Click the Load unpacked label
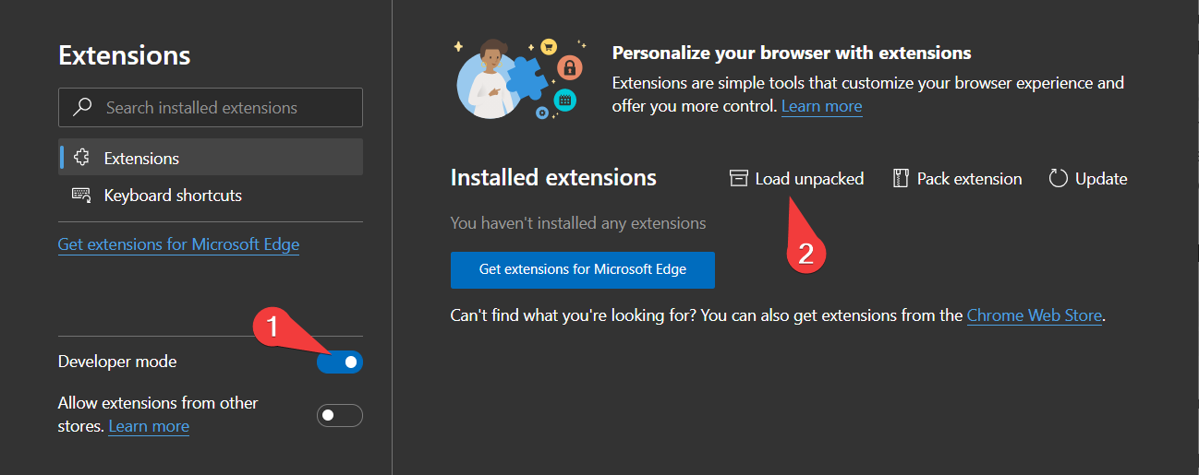Viewport: 1199px width, 475px height. pyautogui.click(x=809, y=179)
